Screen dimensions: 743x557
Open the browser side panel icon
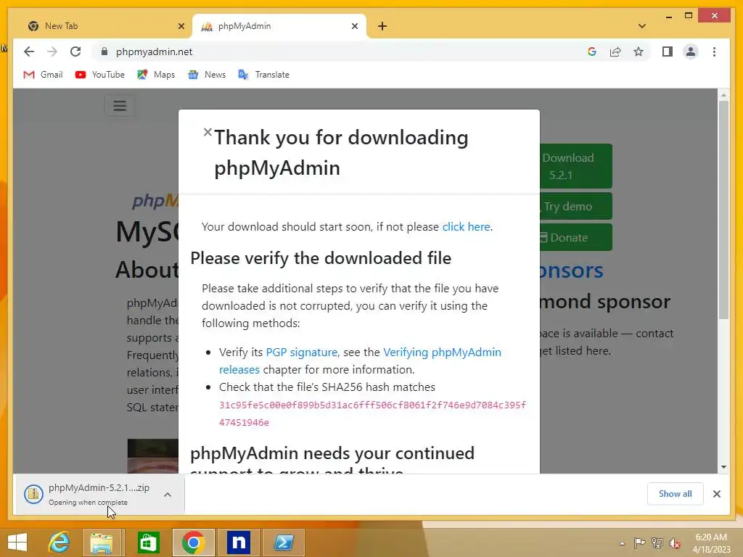pyautogui.click(x=668, y=51)
